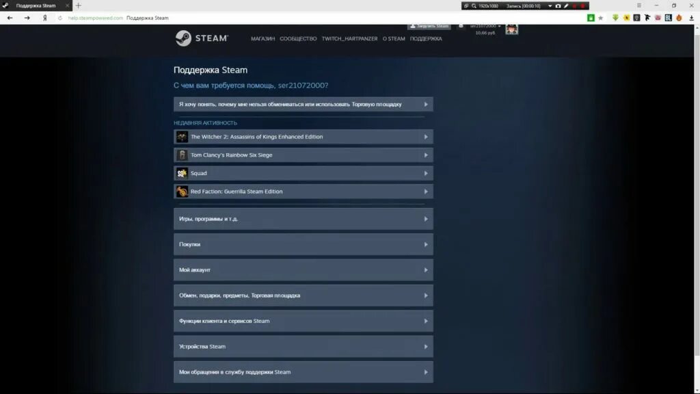The height and width of the screenshot is (394, 700).
Task: Go forward with the browser forward arrow
Action: (x=27, y=18)
